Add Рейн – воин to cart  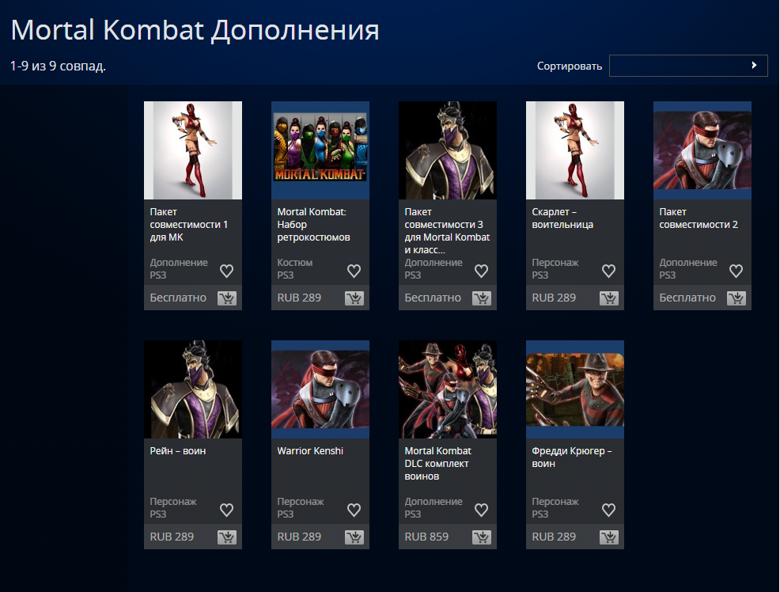[227, 537]
